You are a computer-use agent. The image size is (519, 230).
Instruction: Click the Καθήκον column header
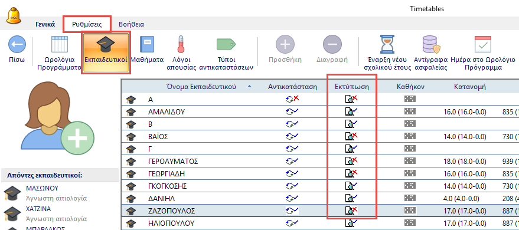click(410, 87)
